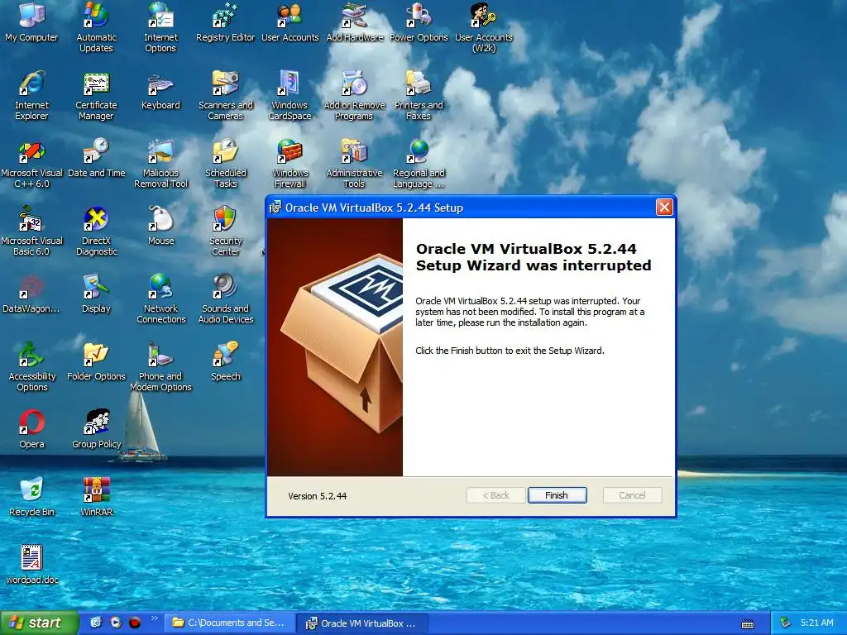847x635 pixels.
Task: Select the Certificate Manager icon
Action: pos(96,96)
